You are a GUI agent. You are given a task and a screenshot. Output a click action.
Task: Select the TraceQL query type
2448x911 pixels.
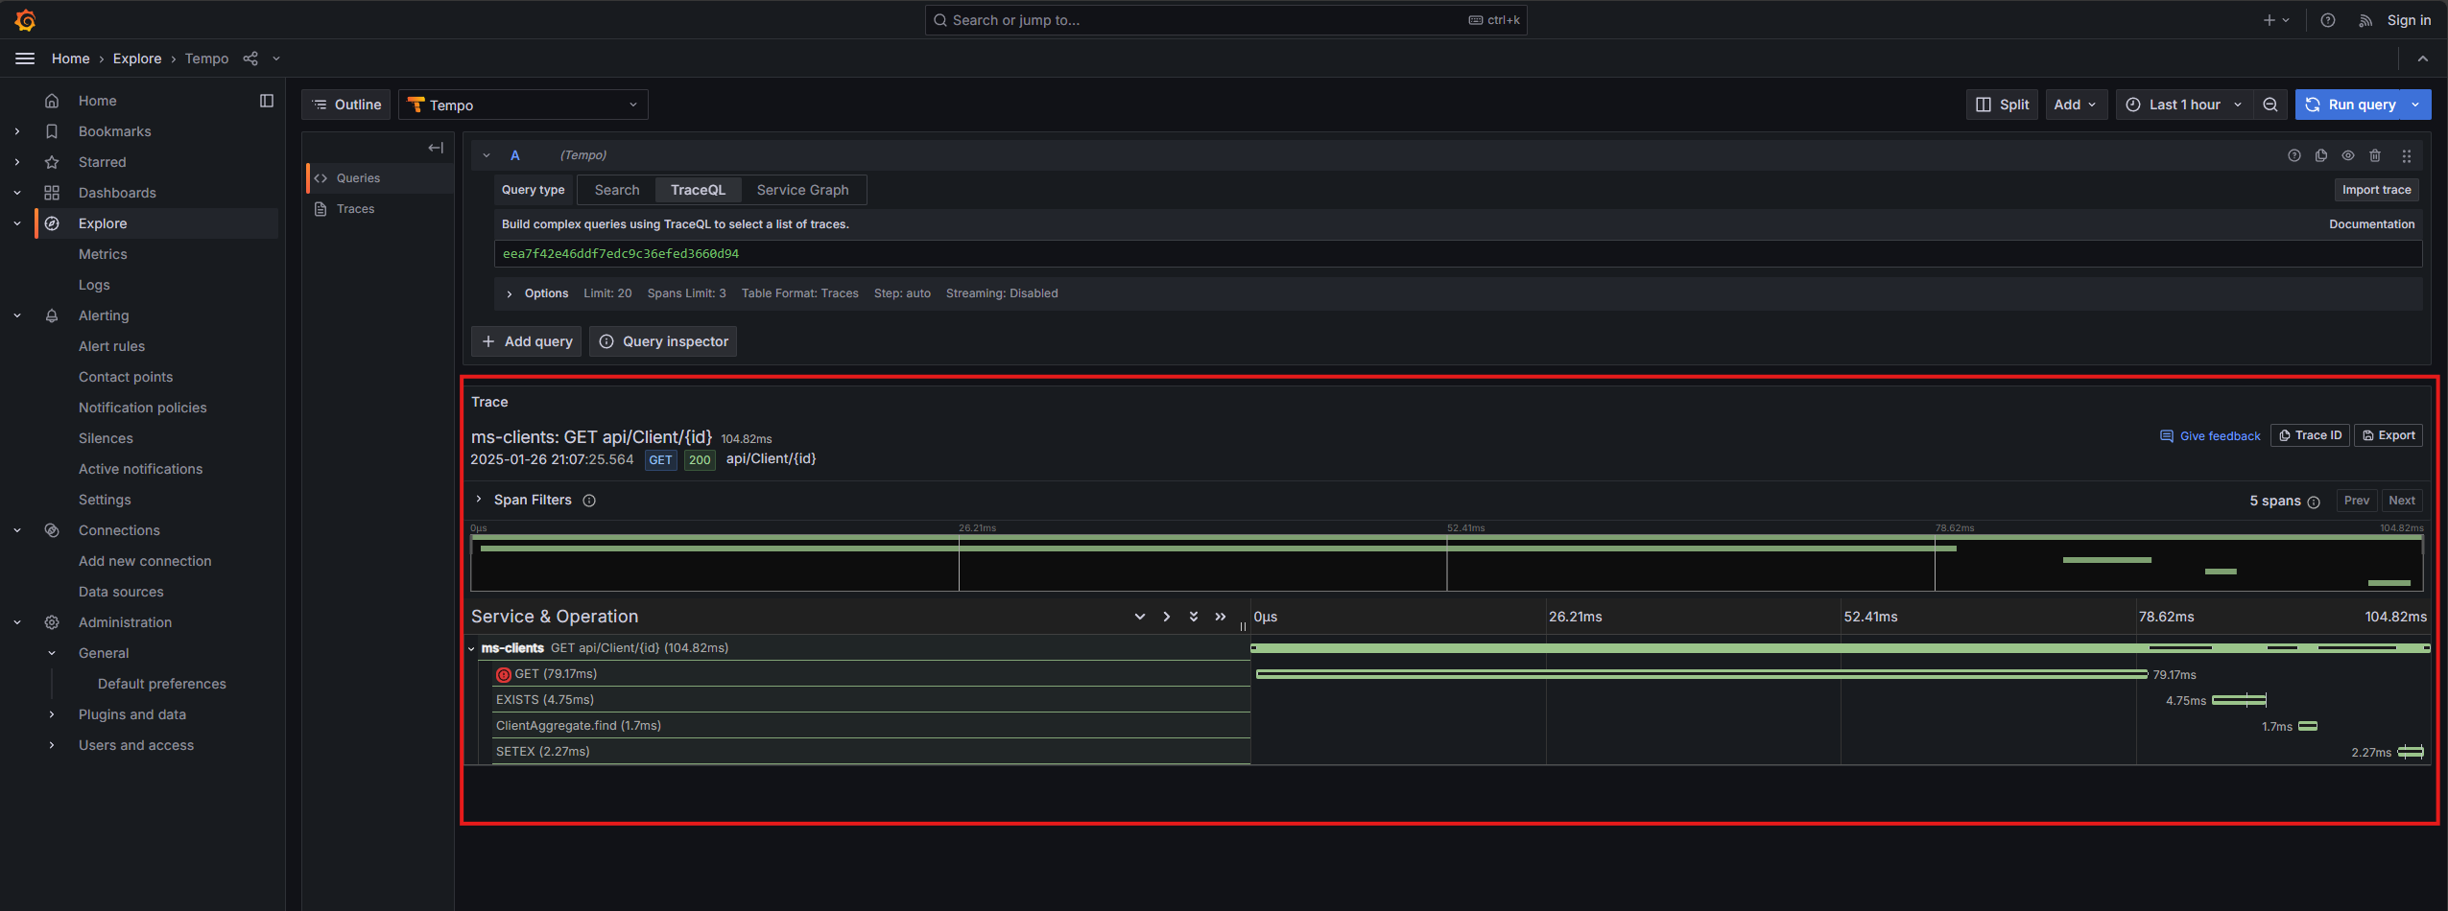click(x=698, y=190)
